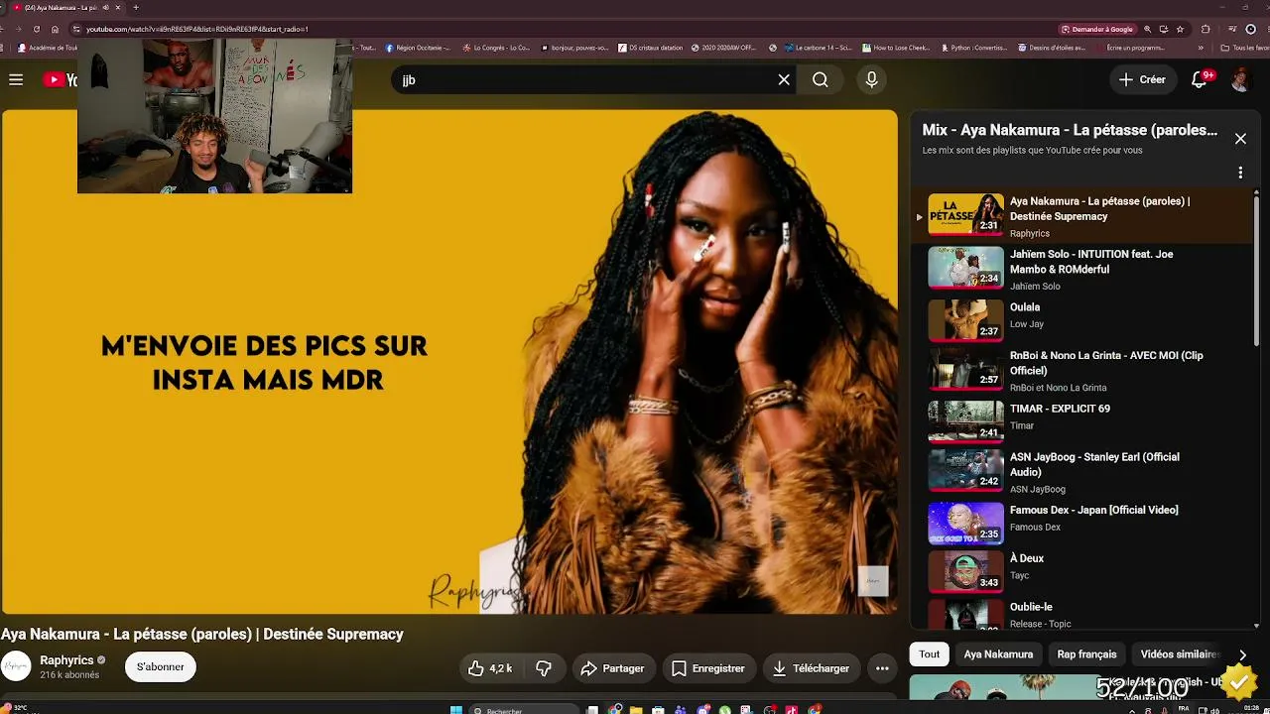The width and height of the screenshot is (1270, 714).
Task: Start voice search with the microphone
Action: point(872,79)
